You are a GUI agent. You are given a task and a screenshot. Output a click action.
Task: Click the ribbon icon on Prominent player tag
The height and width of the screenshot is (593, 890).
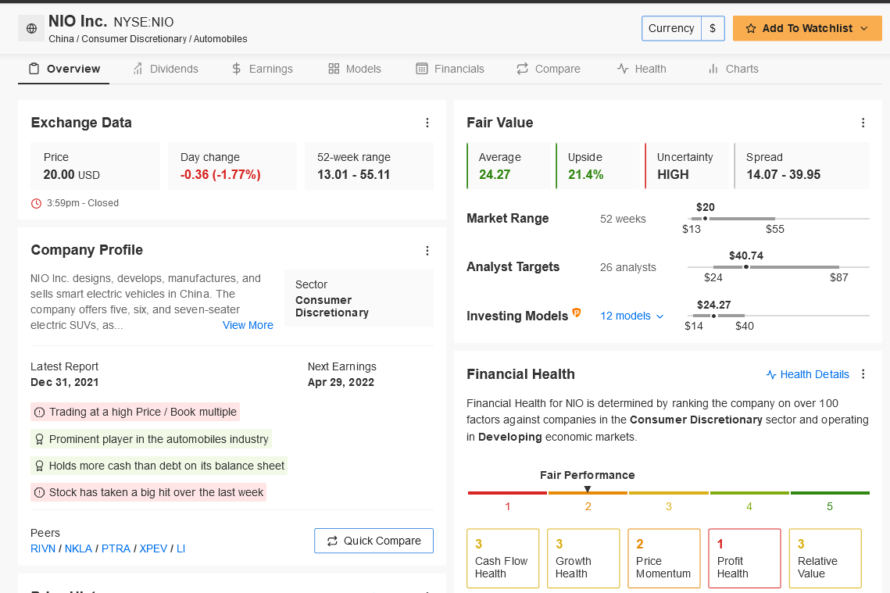tap(39, 439)
